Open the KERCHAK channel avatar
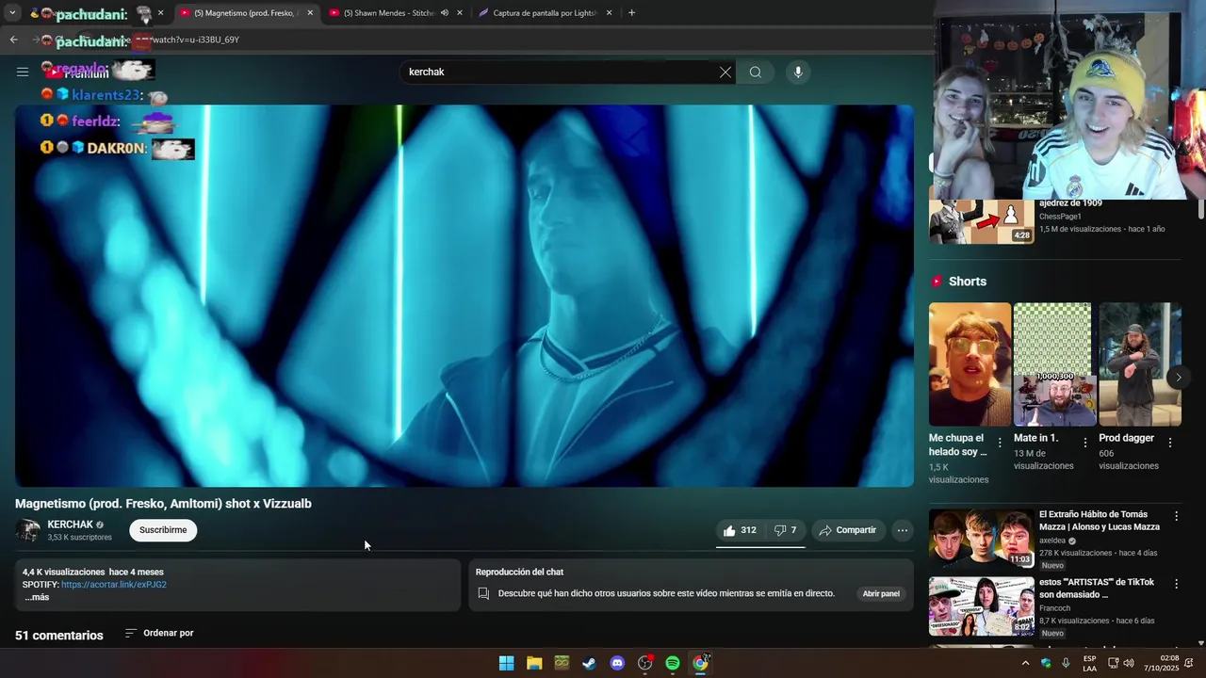The width and height of the screenshot is (1206, 678). pos(28,530)
